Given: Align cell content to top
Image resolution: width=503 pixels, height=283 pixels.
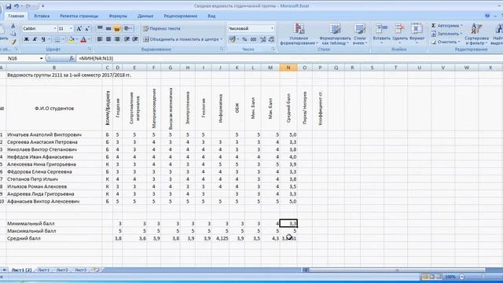Looking at the screenshot, I should tap(100, 28).
